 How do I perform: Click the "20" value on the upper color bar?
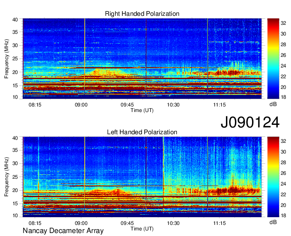pyautogui.click(x=283, y=87)
